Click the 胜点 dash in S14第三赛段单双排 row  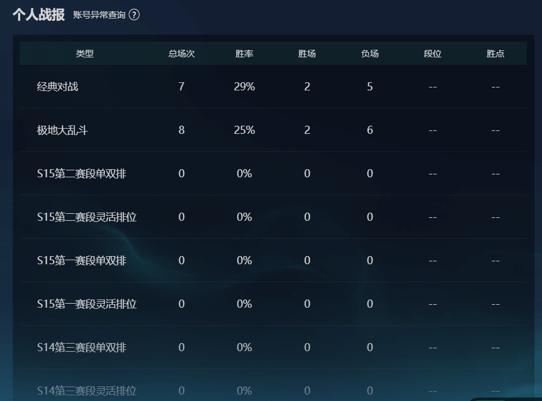click(x=495, y=348)
